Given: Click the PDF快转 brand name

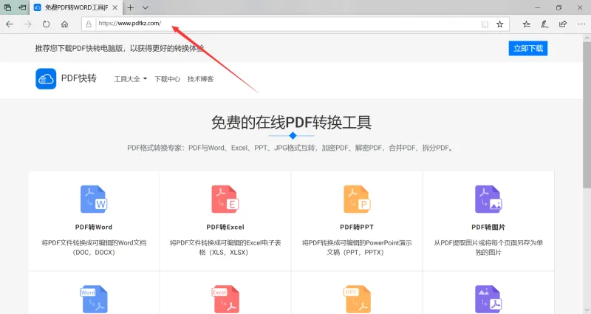Looking at the screenshot, I should (x=79, y=78).
